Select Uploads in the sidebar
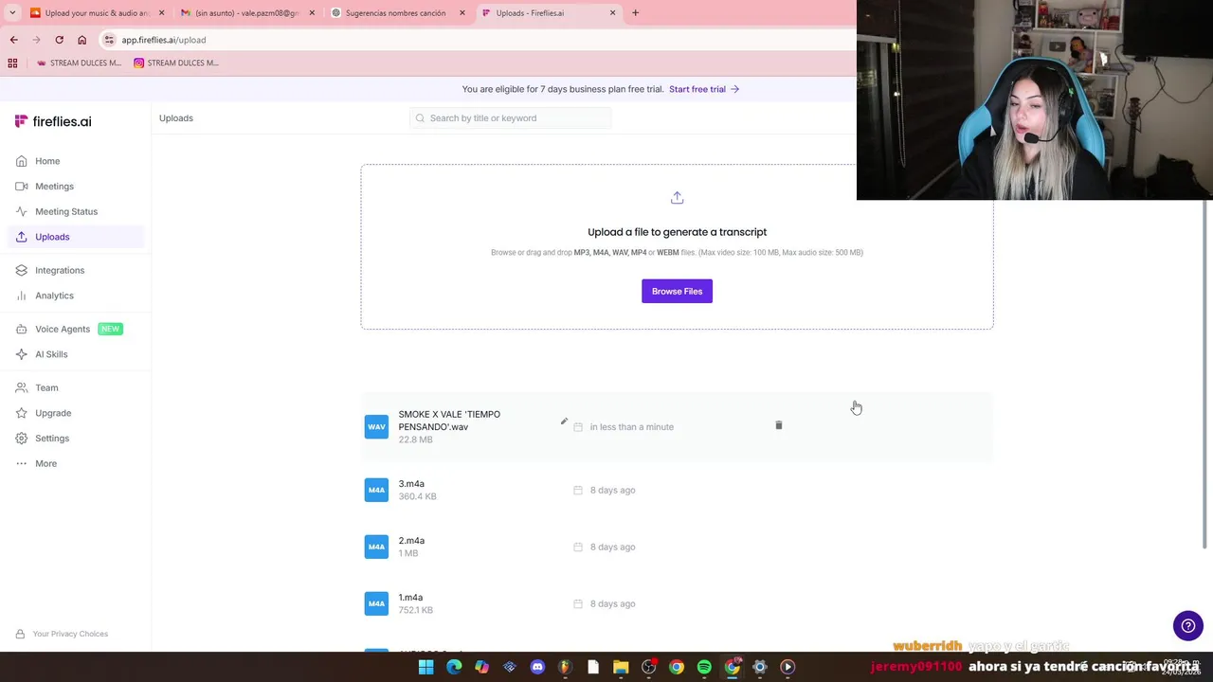1213x682 pixels. [76, 237]
